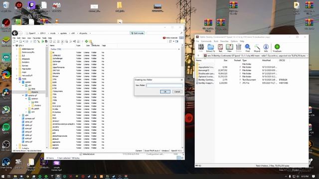The height and width of the screenshot is (179, 319).
Task: Click OK in Creating new folder dialog
Action: (165, 91)
